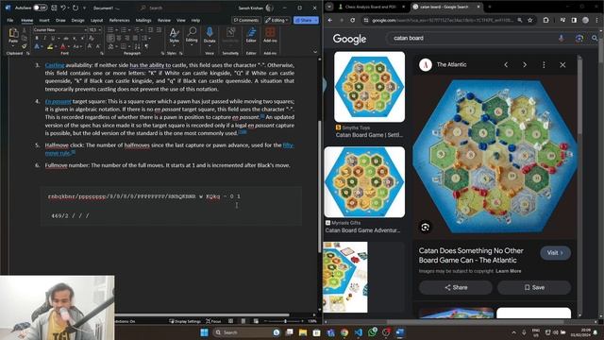The image size is (604, 340).
Task: Open the font size dropdown
Action: (100, 29)
